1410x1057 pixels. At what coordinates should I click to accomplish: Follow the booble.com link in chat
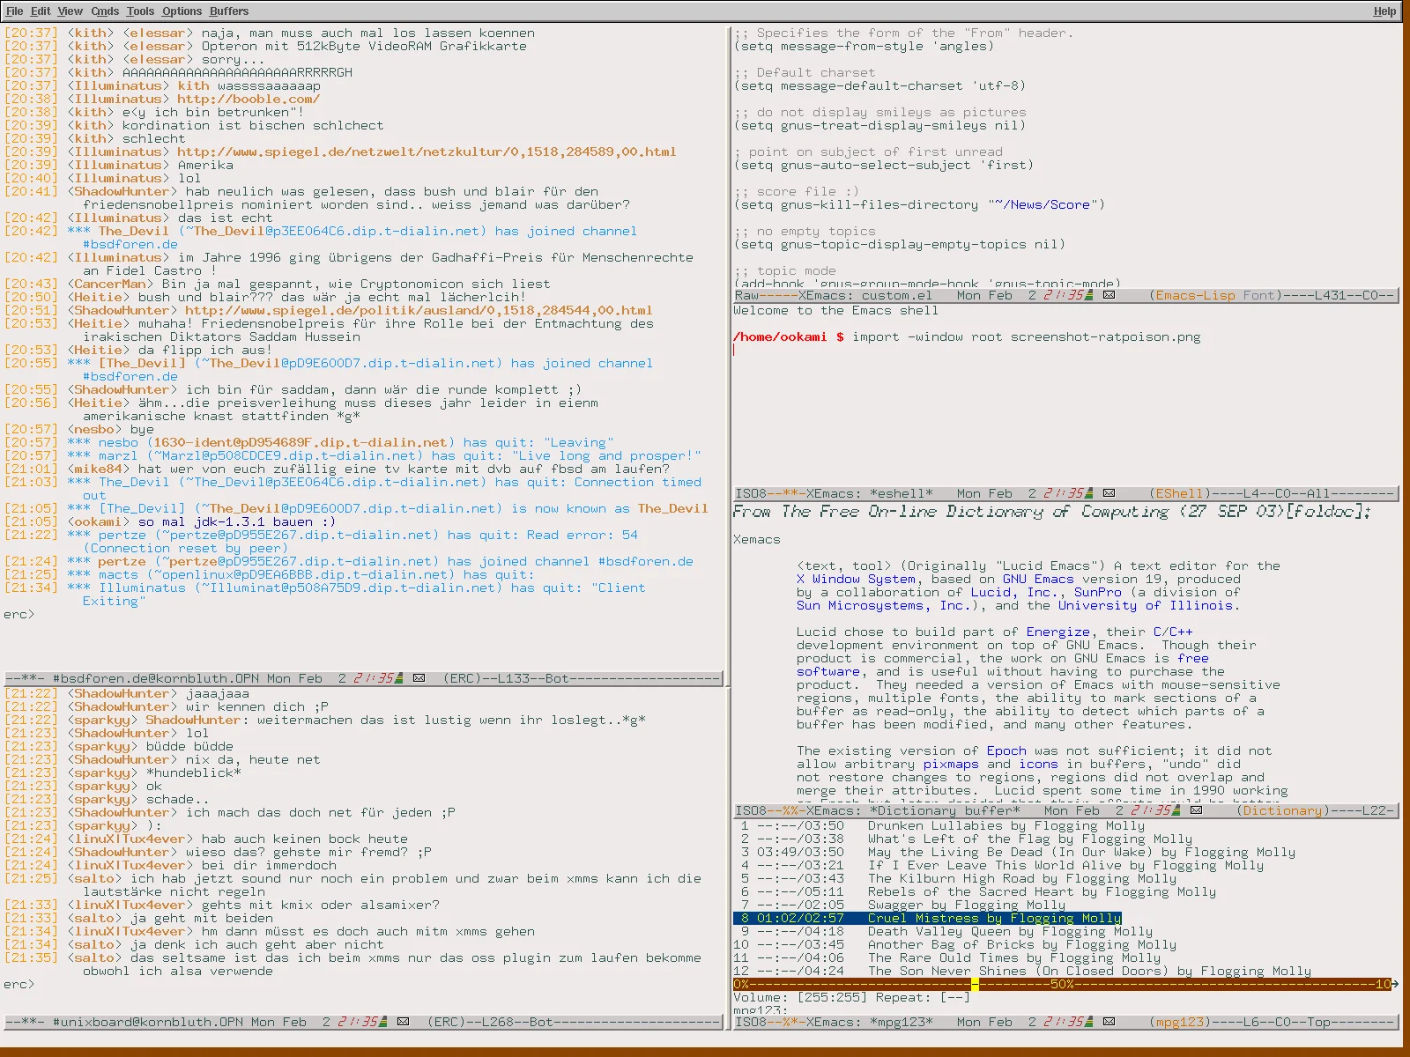pos(248,100)
